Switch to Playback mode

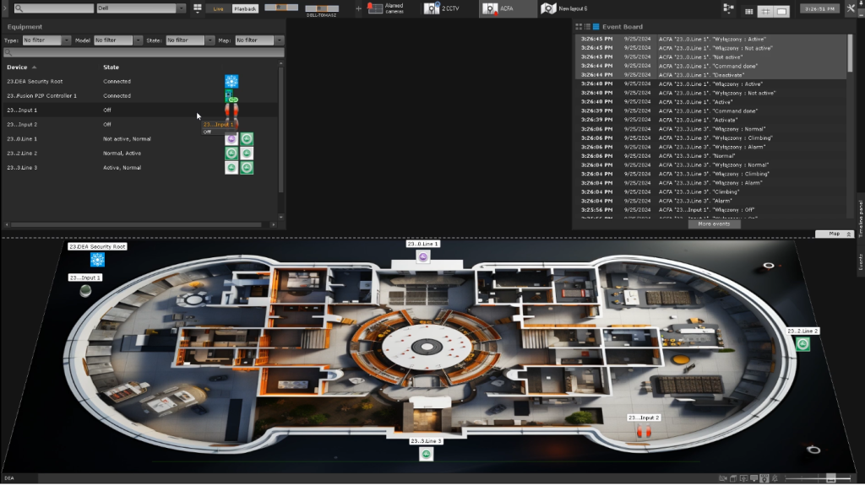click(x=245, y=8)
